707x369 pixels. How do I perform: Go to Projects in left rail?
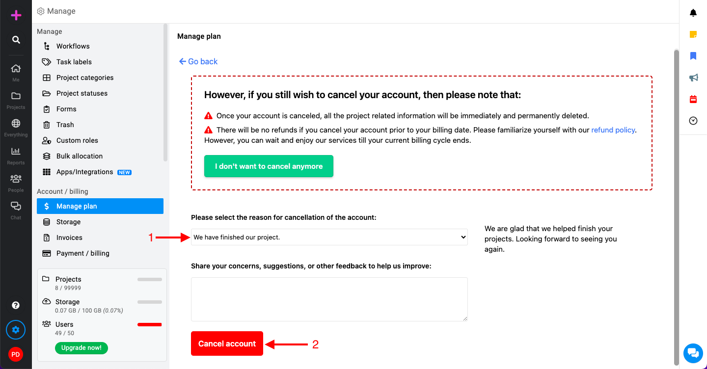(16, 100)
